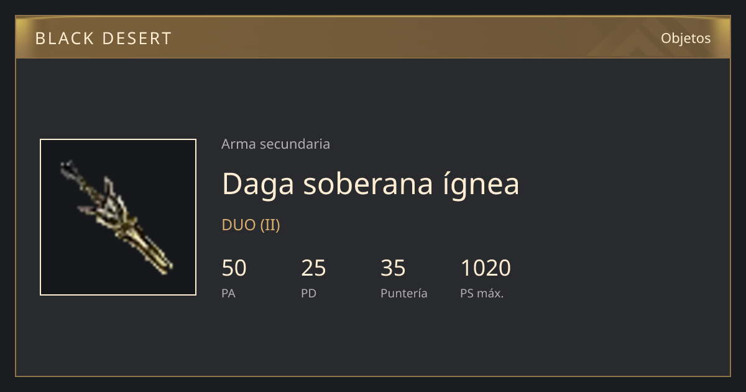Select the Arma secundaria category label

tap(275, 144)
